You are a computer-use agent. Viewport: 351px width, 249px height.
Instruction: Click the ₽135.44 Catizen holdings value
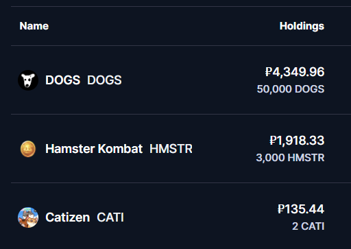[x=301, y=209]
